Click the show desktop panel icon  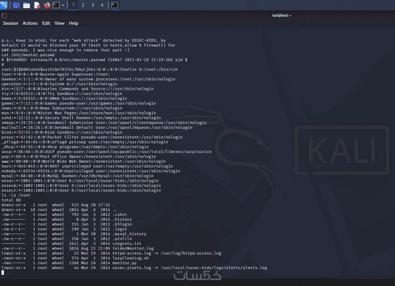pyautogui.click(x=16, y=5)
